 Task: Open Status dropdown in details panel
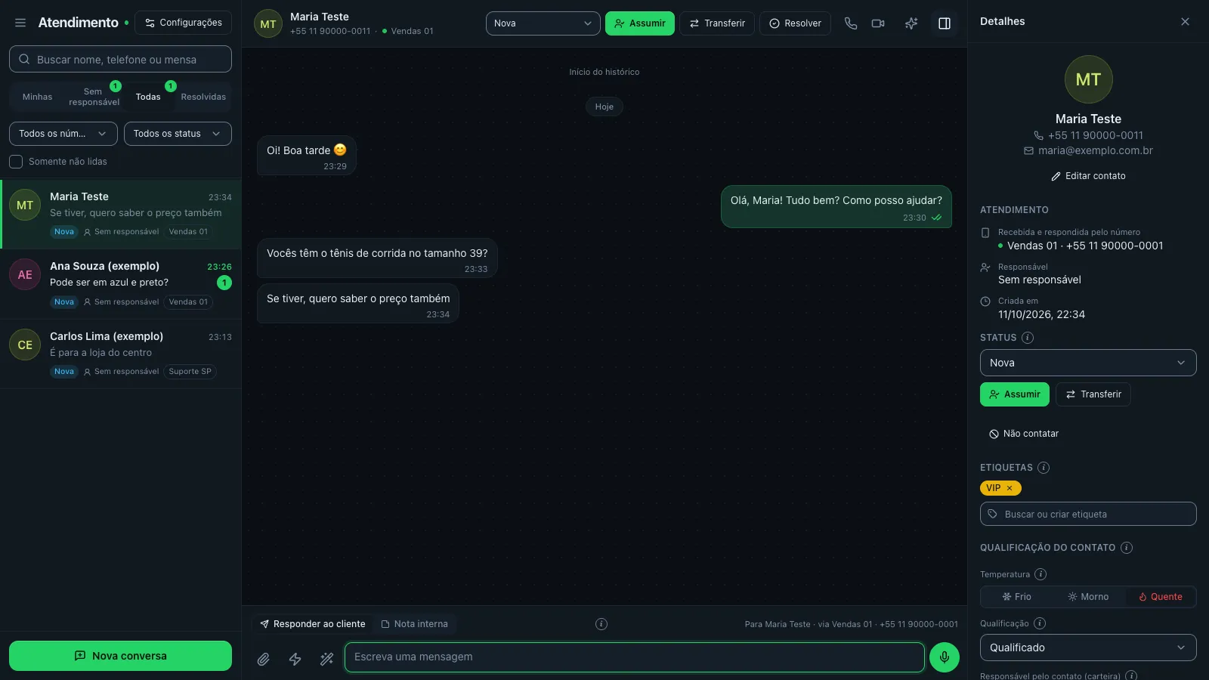click(x=1088, y=363)
